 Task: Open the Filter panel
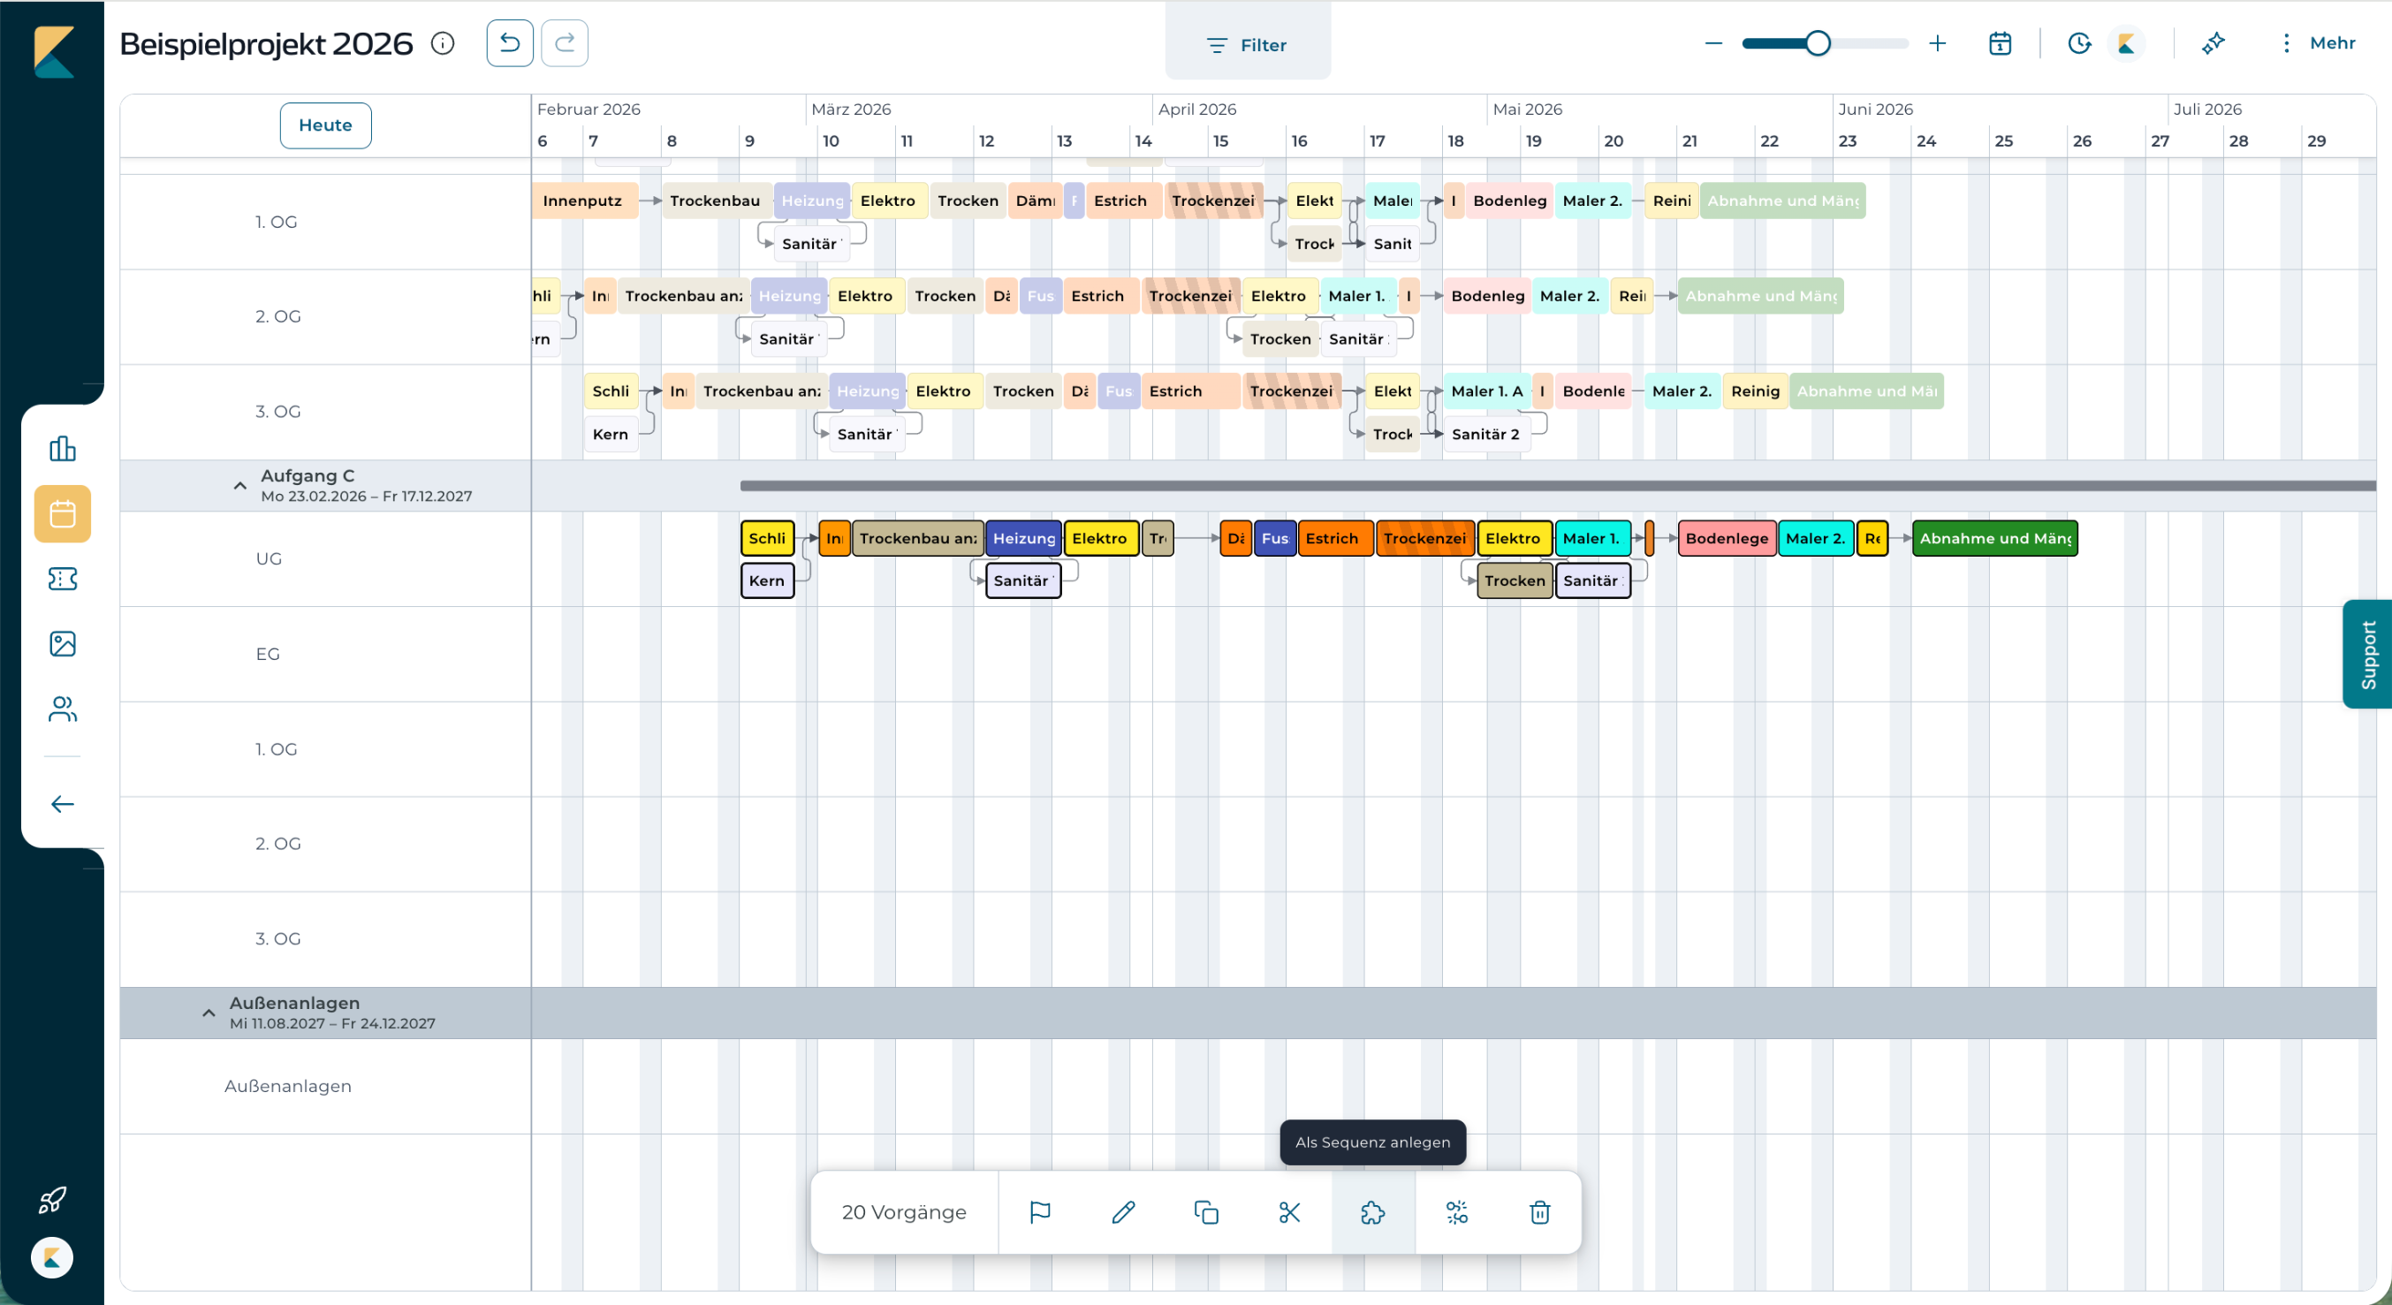(x=1247, y=44)
